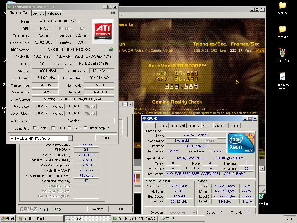Image resolution: width=297 pixels, height=223 pixels.
Task: Enable the PhysX checkbox
Action: tap(70, 128)
